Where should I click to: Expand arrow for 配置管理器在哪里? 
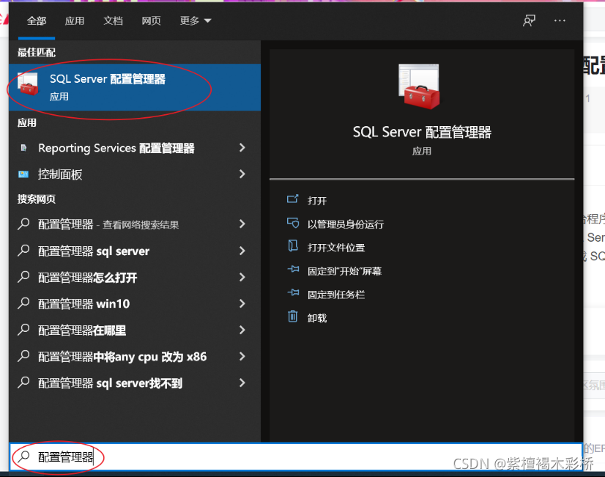click(242, 330)
